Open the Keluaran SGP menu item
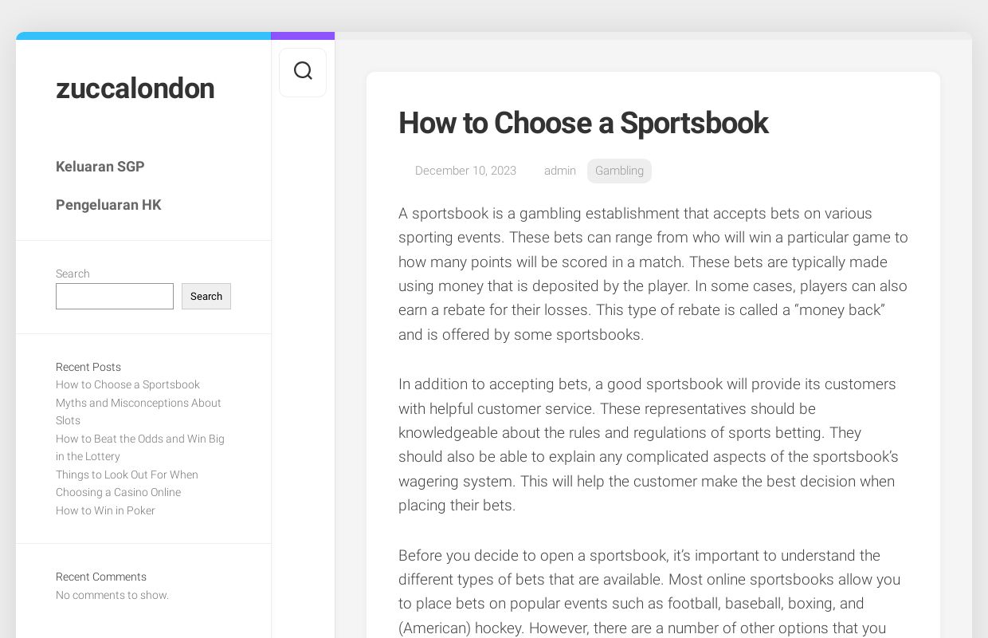The image size is (988, 638). 100,167
